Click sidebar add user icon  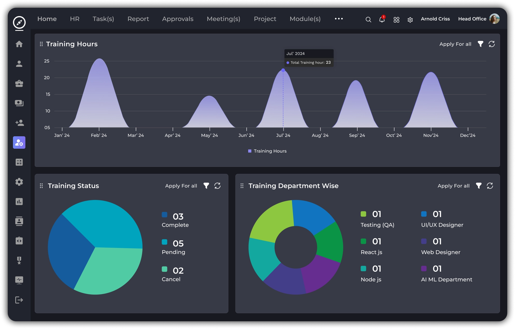19,123
